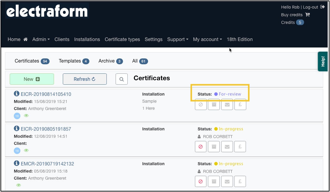
Task: Click red cancel icon for EMCR-20190719142132
Action: coord(201,181)
